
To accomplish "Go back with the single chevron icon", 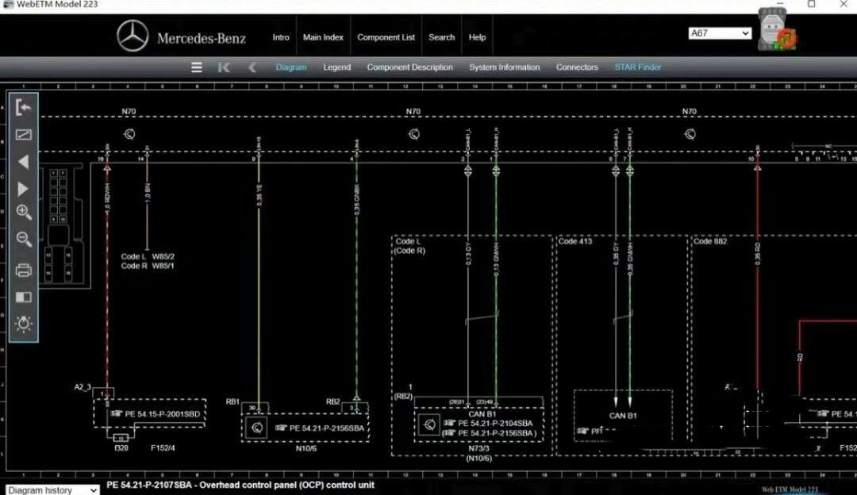I will [252, 67].
